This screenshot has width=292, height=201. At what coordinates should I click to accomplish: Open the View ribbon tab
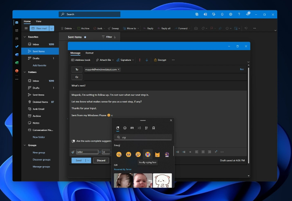39,21
